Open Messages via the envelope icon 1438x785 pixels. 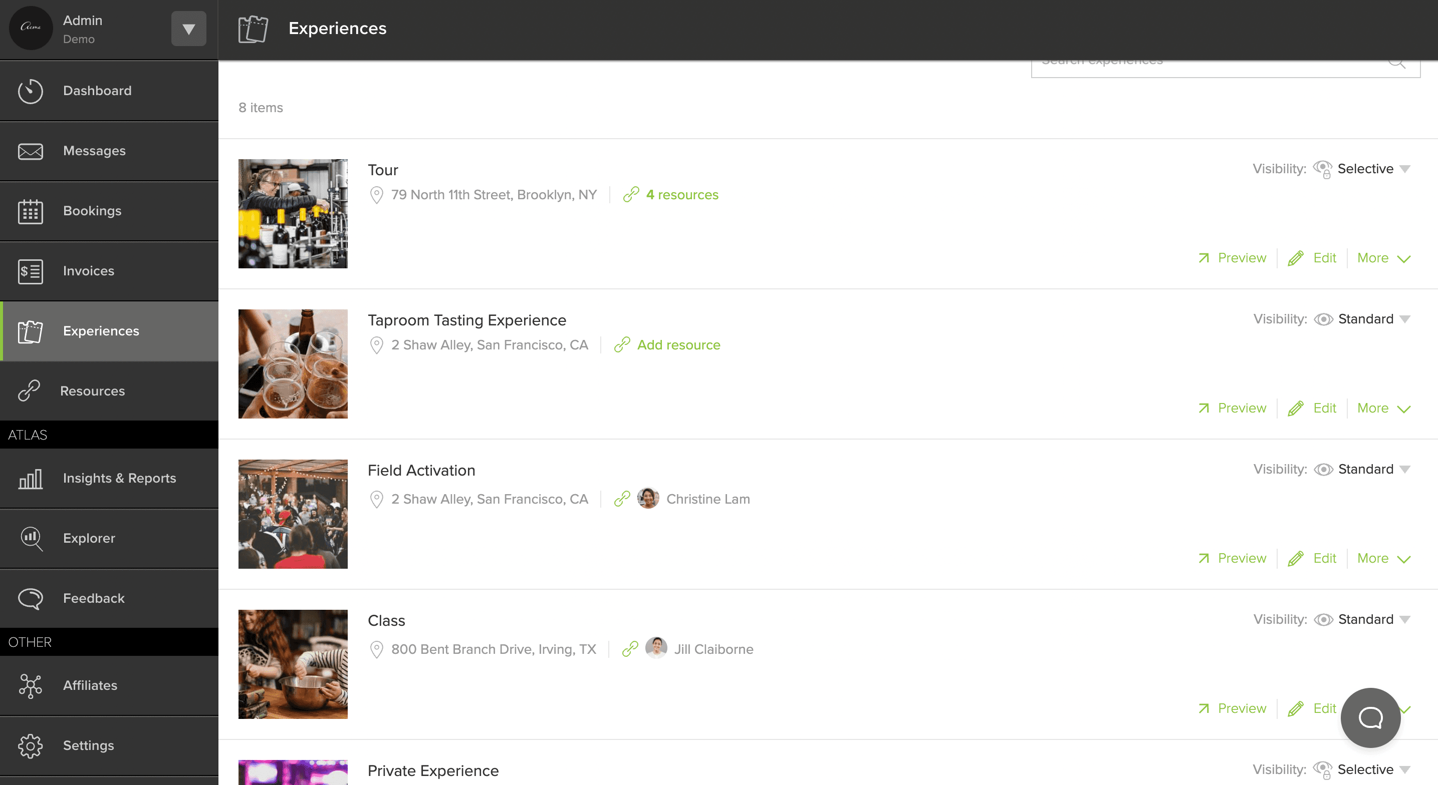30,151
